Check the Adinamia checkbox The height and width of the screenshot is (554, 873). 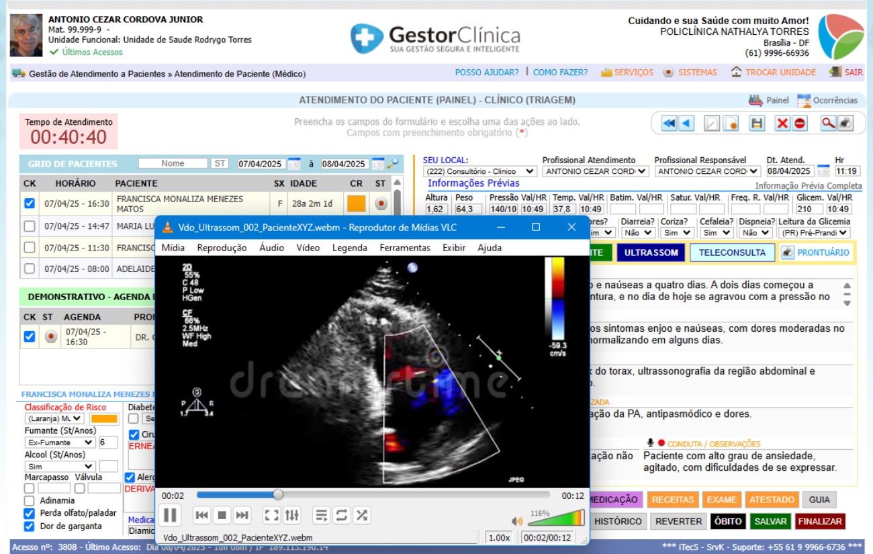[x=29, y=501]
